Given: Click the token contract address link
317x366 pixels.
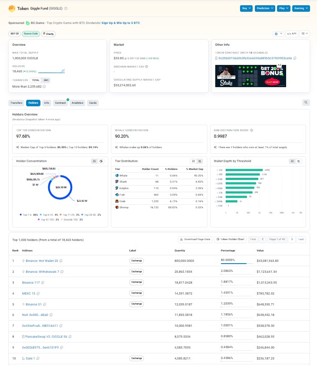Looking at the screenshot, I should pos(255,58).
